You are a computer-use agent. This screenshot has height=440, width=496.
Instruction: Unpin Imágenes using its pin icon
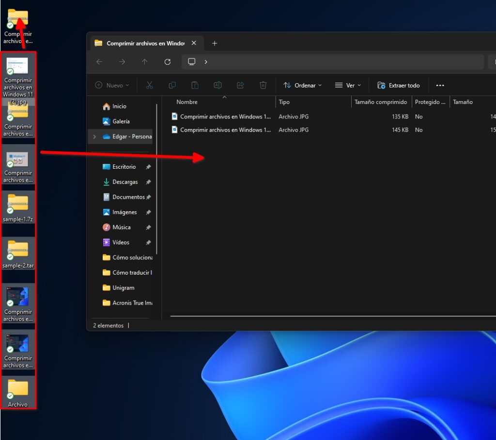148,212
